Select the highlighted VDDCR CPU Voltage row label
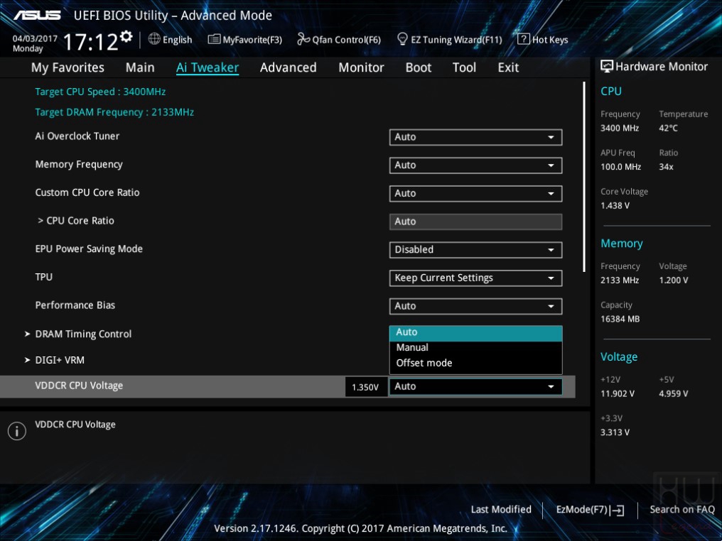The image size is (722, 541). pos(79,386)
